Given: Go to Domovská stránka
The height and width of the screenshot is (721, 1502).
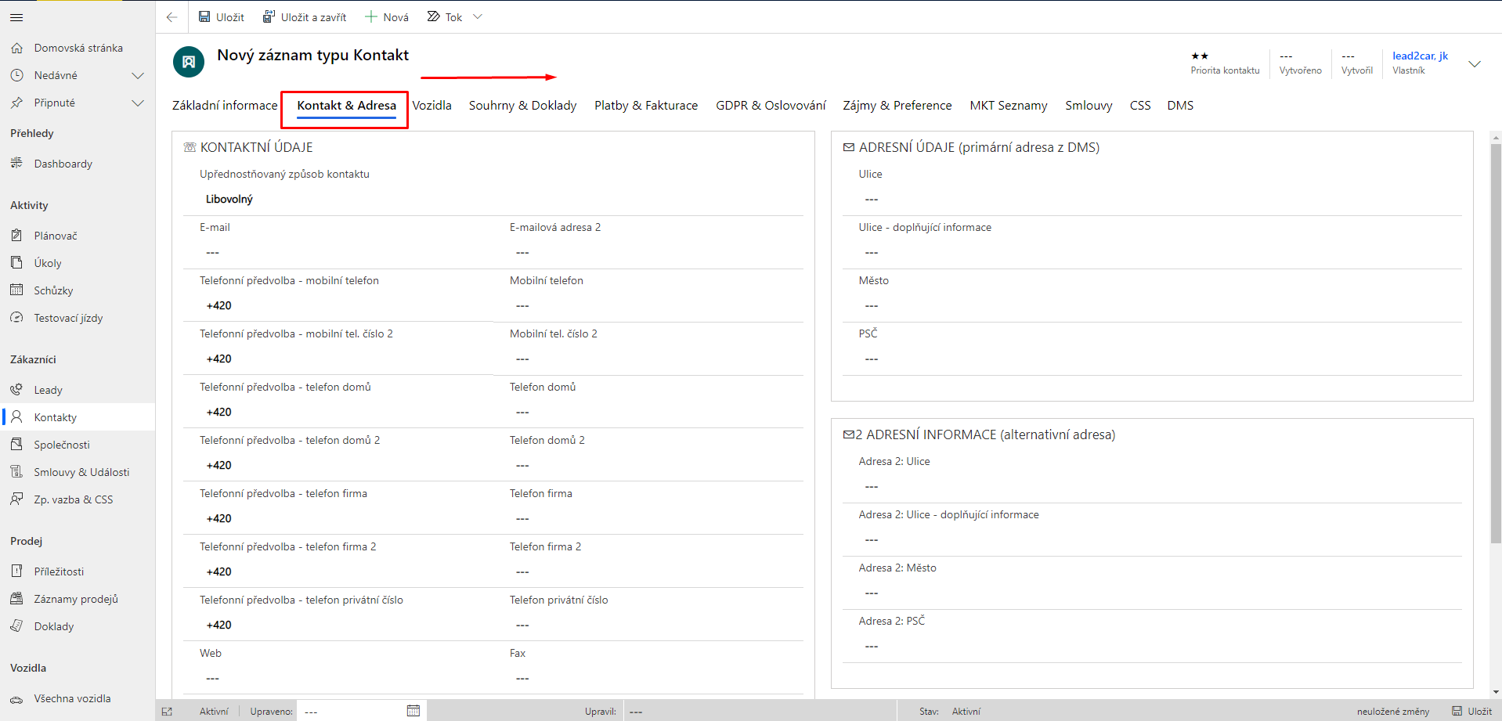Looking at the screenshot, I should point(78,48).
